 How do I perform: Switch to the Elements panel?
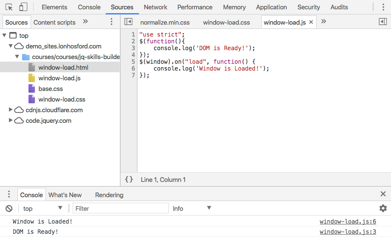click(x=54, y=7)
